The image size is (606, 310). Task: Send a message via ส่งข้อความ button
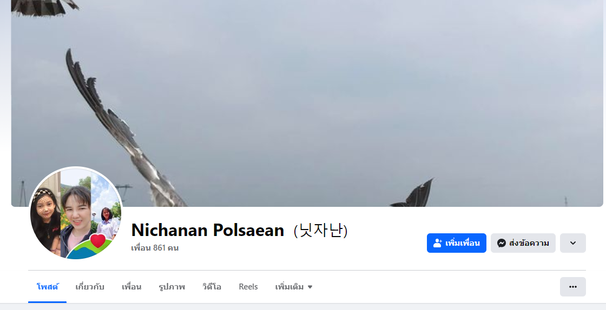[x=523, y=243]
